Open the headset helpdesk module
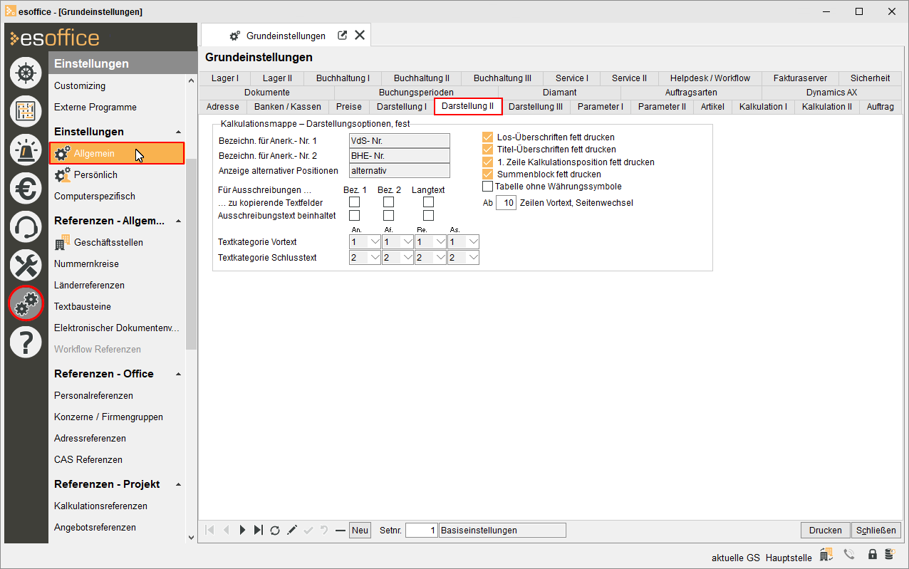Viewport: 909px width, 569px height. [x=26, y=227]
